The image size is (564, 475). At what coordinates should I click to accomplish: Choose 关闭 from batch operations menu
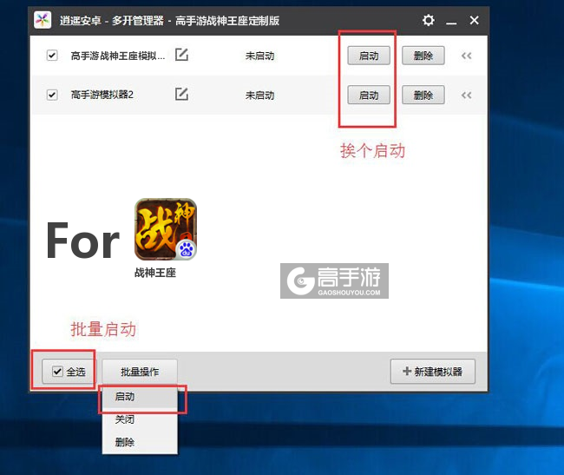click(x=140, y=419)
